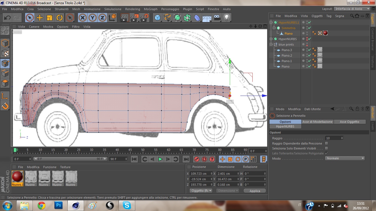Click the Raggio value input field
The height and width of the screenshot is (211, 376).
[x=333, y=138]
